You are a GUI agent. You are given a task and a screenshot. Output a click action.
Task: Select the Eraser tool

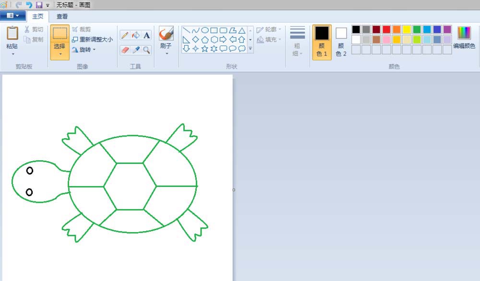click(x=125, y=50)
